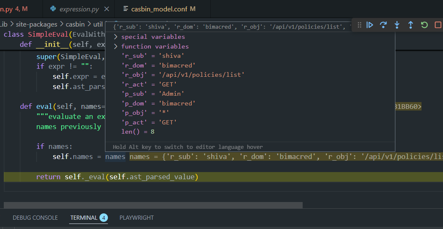Expand function variables in hover
The width and height of the screenshot is (443, 229).
pyautogui.click(x=115, y=46)
